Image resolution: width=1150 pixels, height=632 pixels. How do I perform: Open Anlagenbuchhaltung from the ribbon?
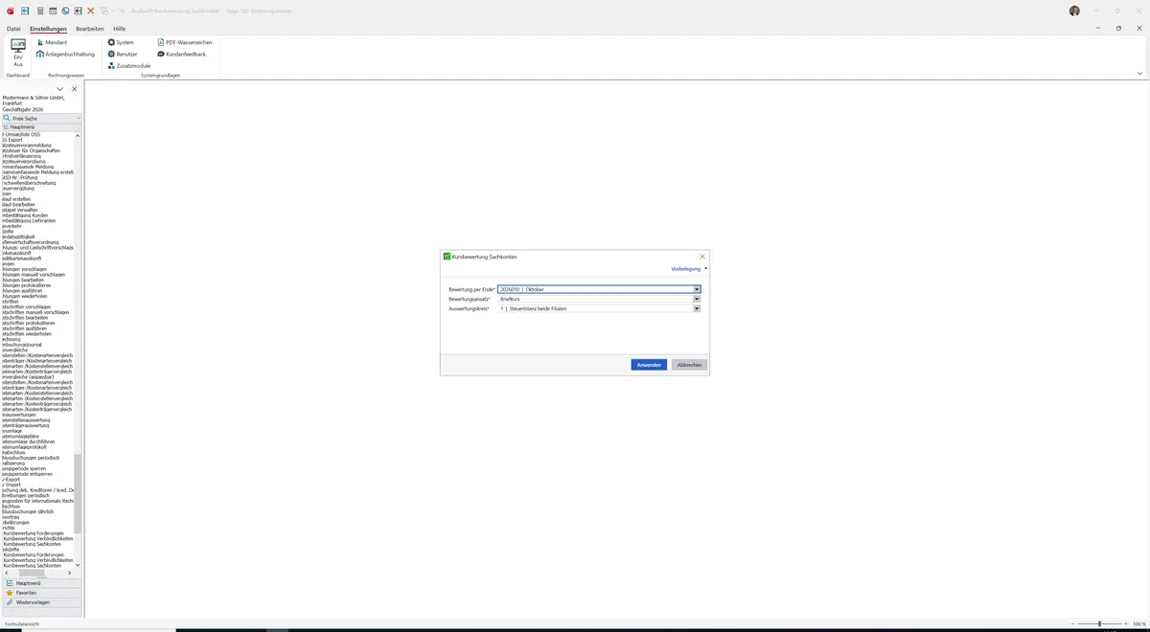66,55
